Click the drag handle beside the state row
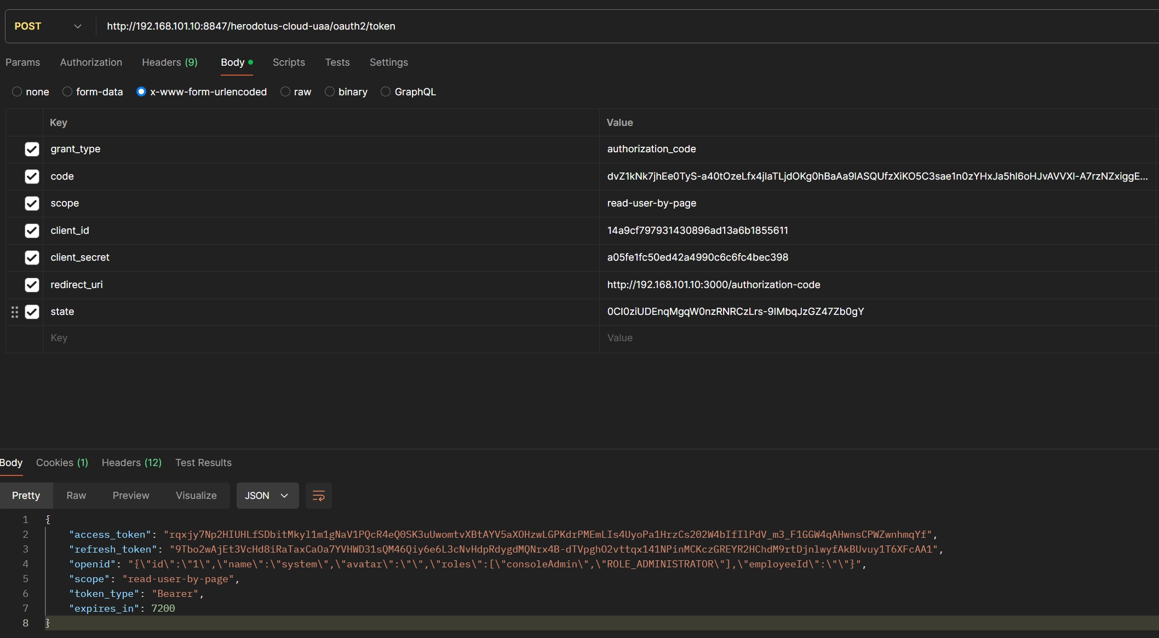The image size is (1159, 638). click(x=15, y=312)
